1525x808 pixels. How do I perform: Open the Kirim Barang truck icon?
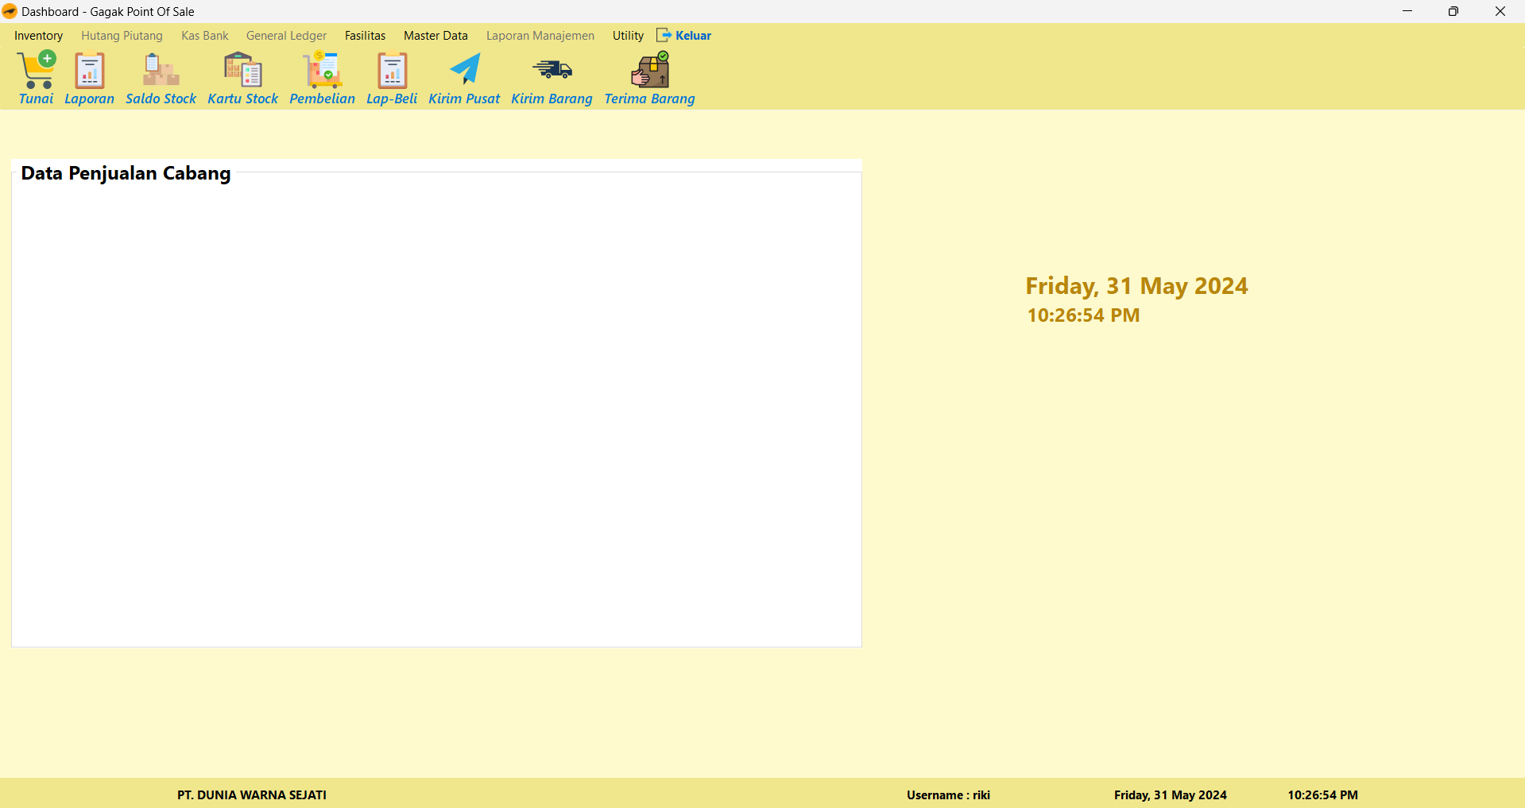coord(552,71)
